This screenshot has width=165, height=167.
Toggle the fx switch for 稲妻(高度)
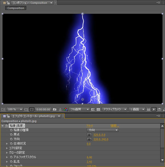(x=7, y=126)
